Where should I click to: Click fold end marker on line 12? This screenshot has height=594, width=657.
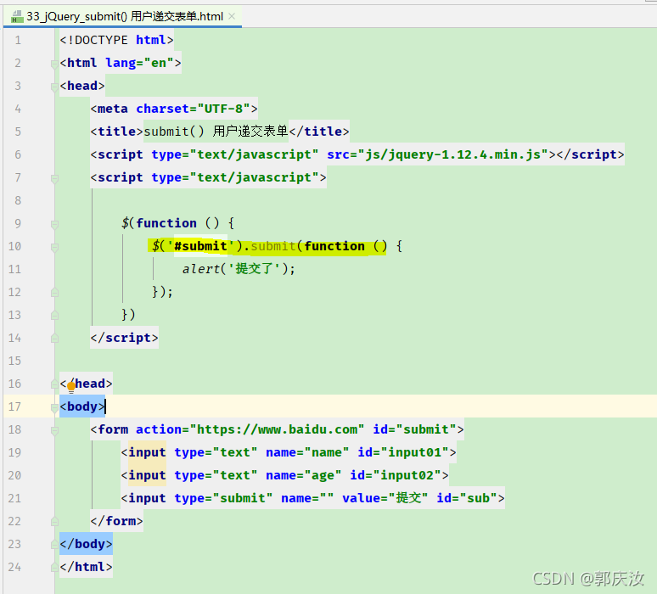[54, 293]
